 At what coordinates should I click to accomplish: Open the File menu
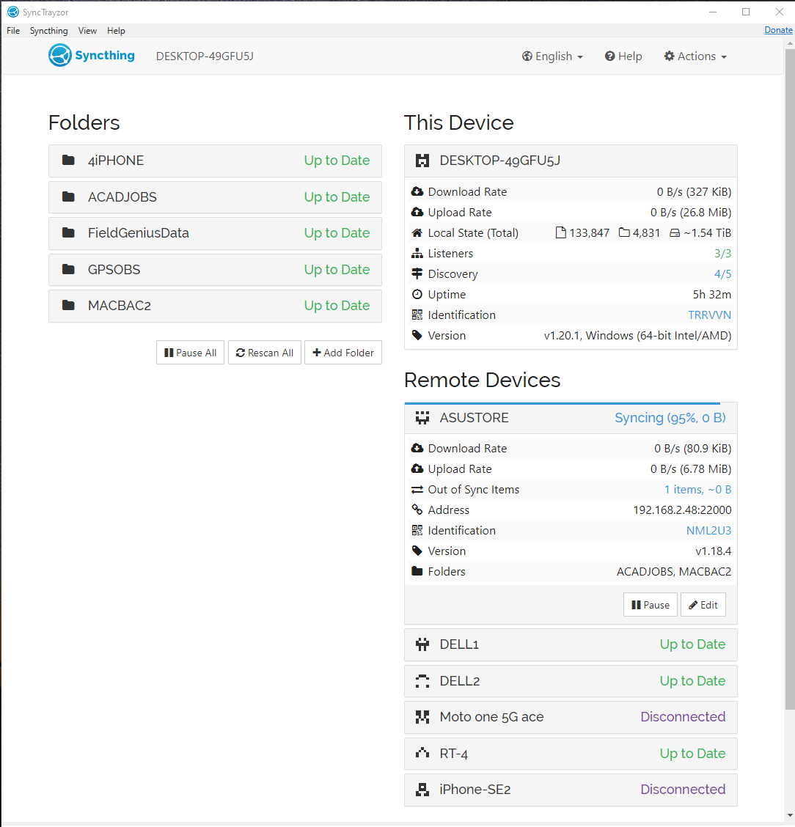[x=13, y=31]
